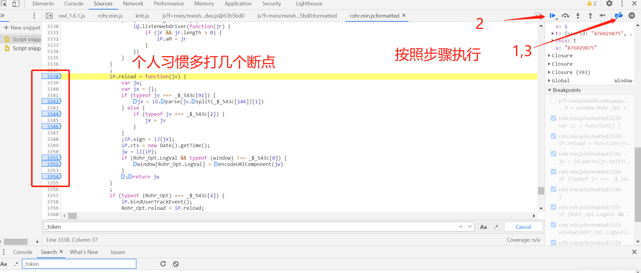The image size is (641, 273).
Task: Toggle regular expression in Search drawer
Action: coord(16,264)
